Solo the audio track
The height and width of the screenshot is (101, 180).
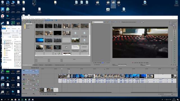click(36, 79)
